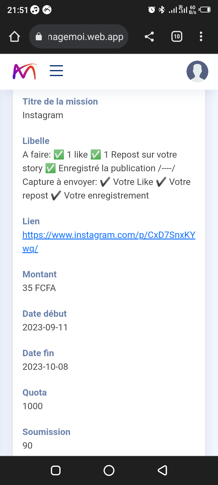Viewport: 218px width, 485px height.
Task: Tap the alarm clock status icon
Action: point(151,10)
